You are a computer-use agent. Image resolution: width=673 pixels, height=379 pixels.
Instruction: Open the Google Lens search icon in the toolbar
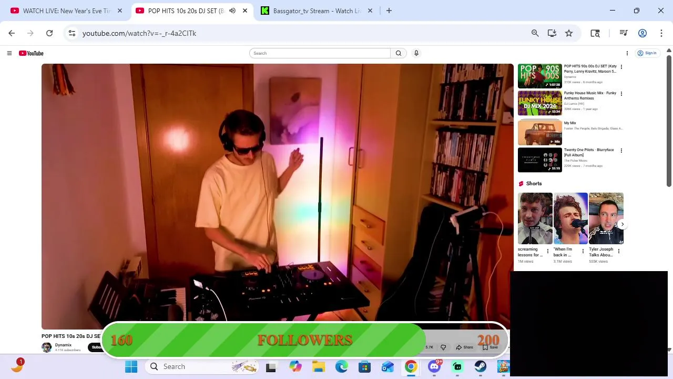tap(595, 33)
